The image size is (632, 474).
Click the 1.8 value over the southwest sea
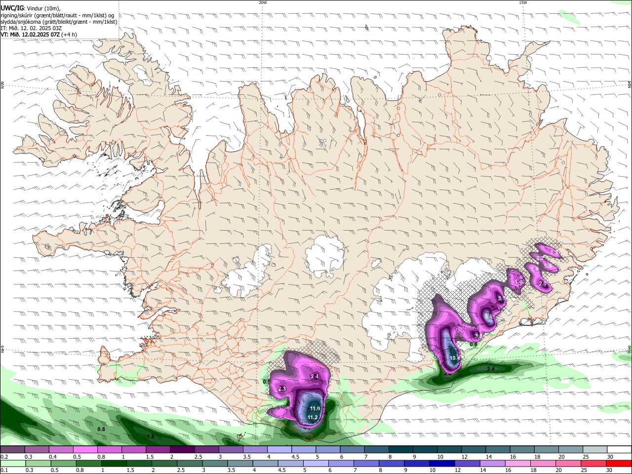coord(151,436)
